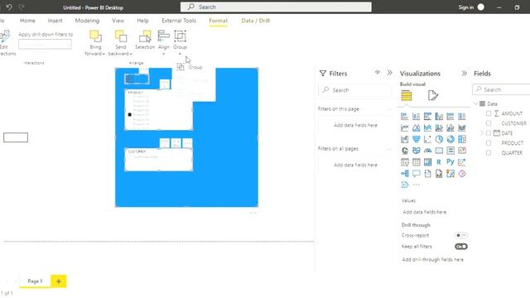Select the Clustered column chart visual
The height and width of the screenshot is (298, 530).
click(x=439, y=117)
